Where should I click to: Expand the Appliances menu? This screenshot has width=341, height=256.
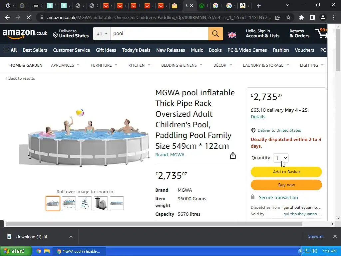point(65,65)
